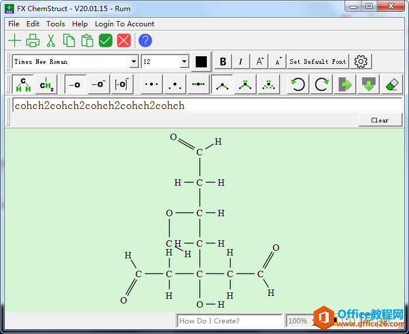The height and width of the screenshot is (334, 409).
Task: Select the angled bond shape icon
Action: point(222,84)
